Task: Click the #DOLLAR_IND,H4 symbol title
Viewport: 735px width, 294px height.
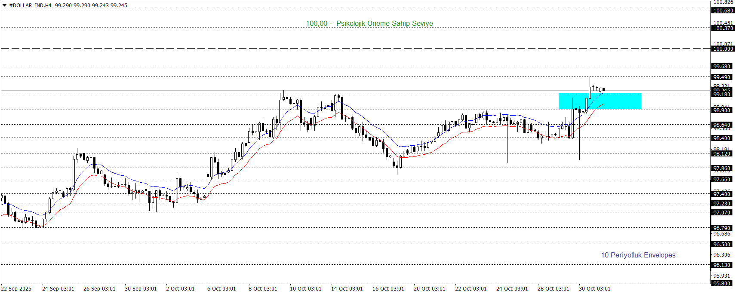Action: (30, 6)
